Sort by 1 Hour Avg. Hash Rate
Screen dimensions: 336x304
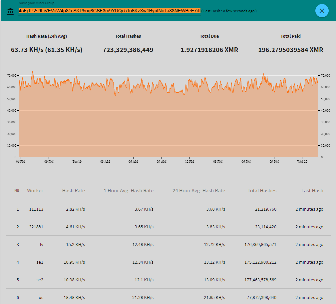tap(129, 191)
